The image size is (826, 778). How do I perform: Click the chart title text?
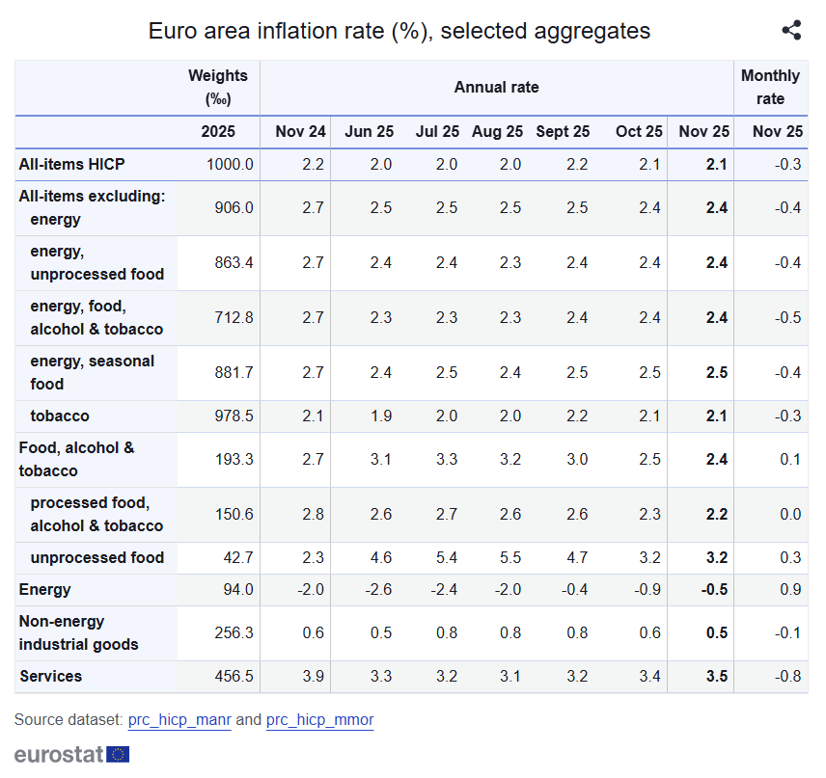click(x=399, y=31)
